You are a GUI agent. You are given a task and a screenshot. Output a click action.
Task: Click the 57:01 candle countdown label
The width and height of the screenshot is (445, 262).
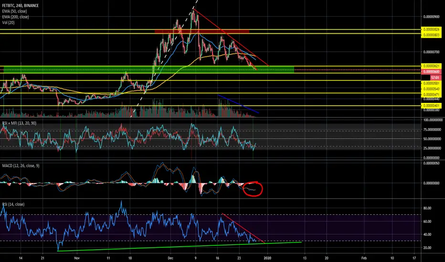coord(435,78)
